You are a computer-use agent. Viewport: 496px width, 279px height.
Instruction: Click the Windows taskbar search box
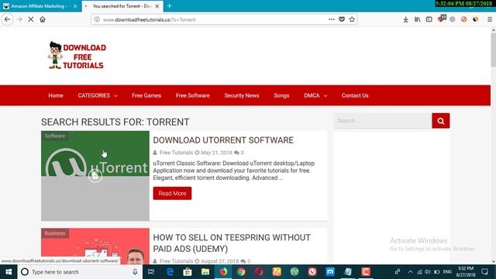tap(80, 272)
